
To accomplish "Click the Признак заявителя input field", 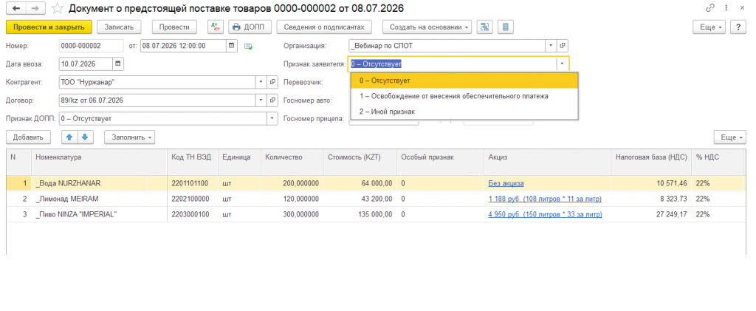I will click(453, 64).
